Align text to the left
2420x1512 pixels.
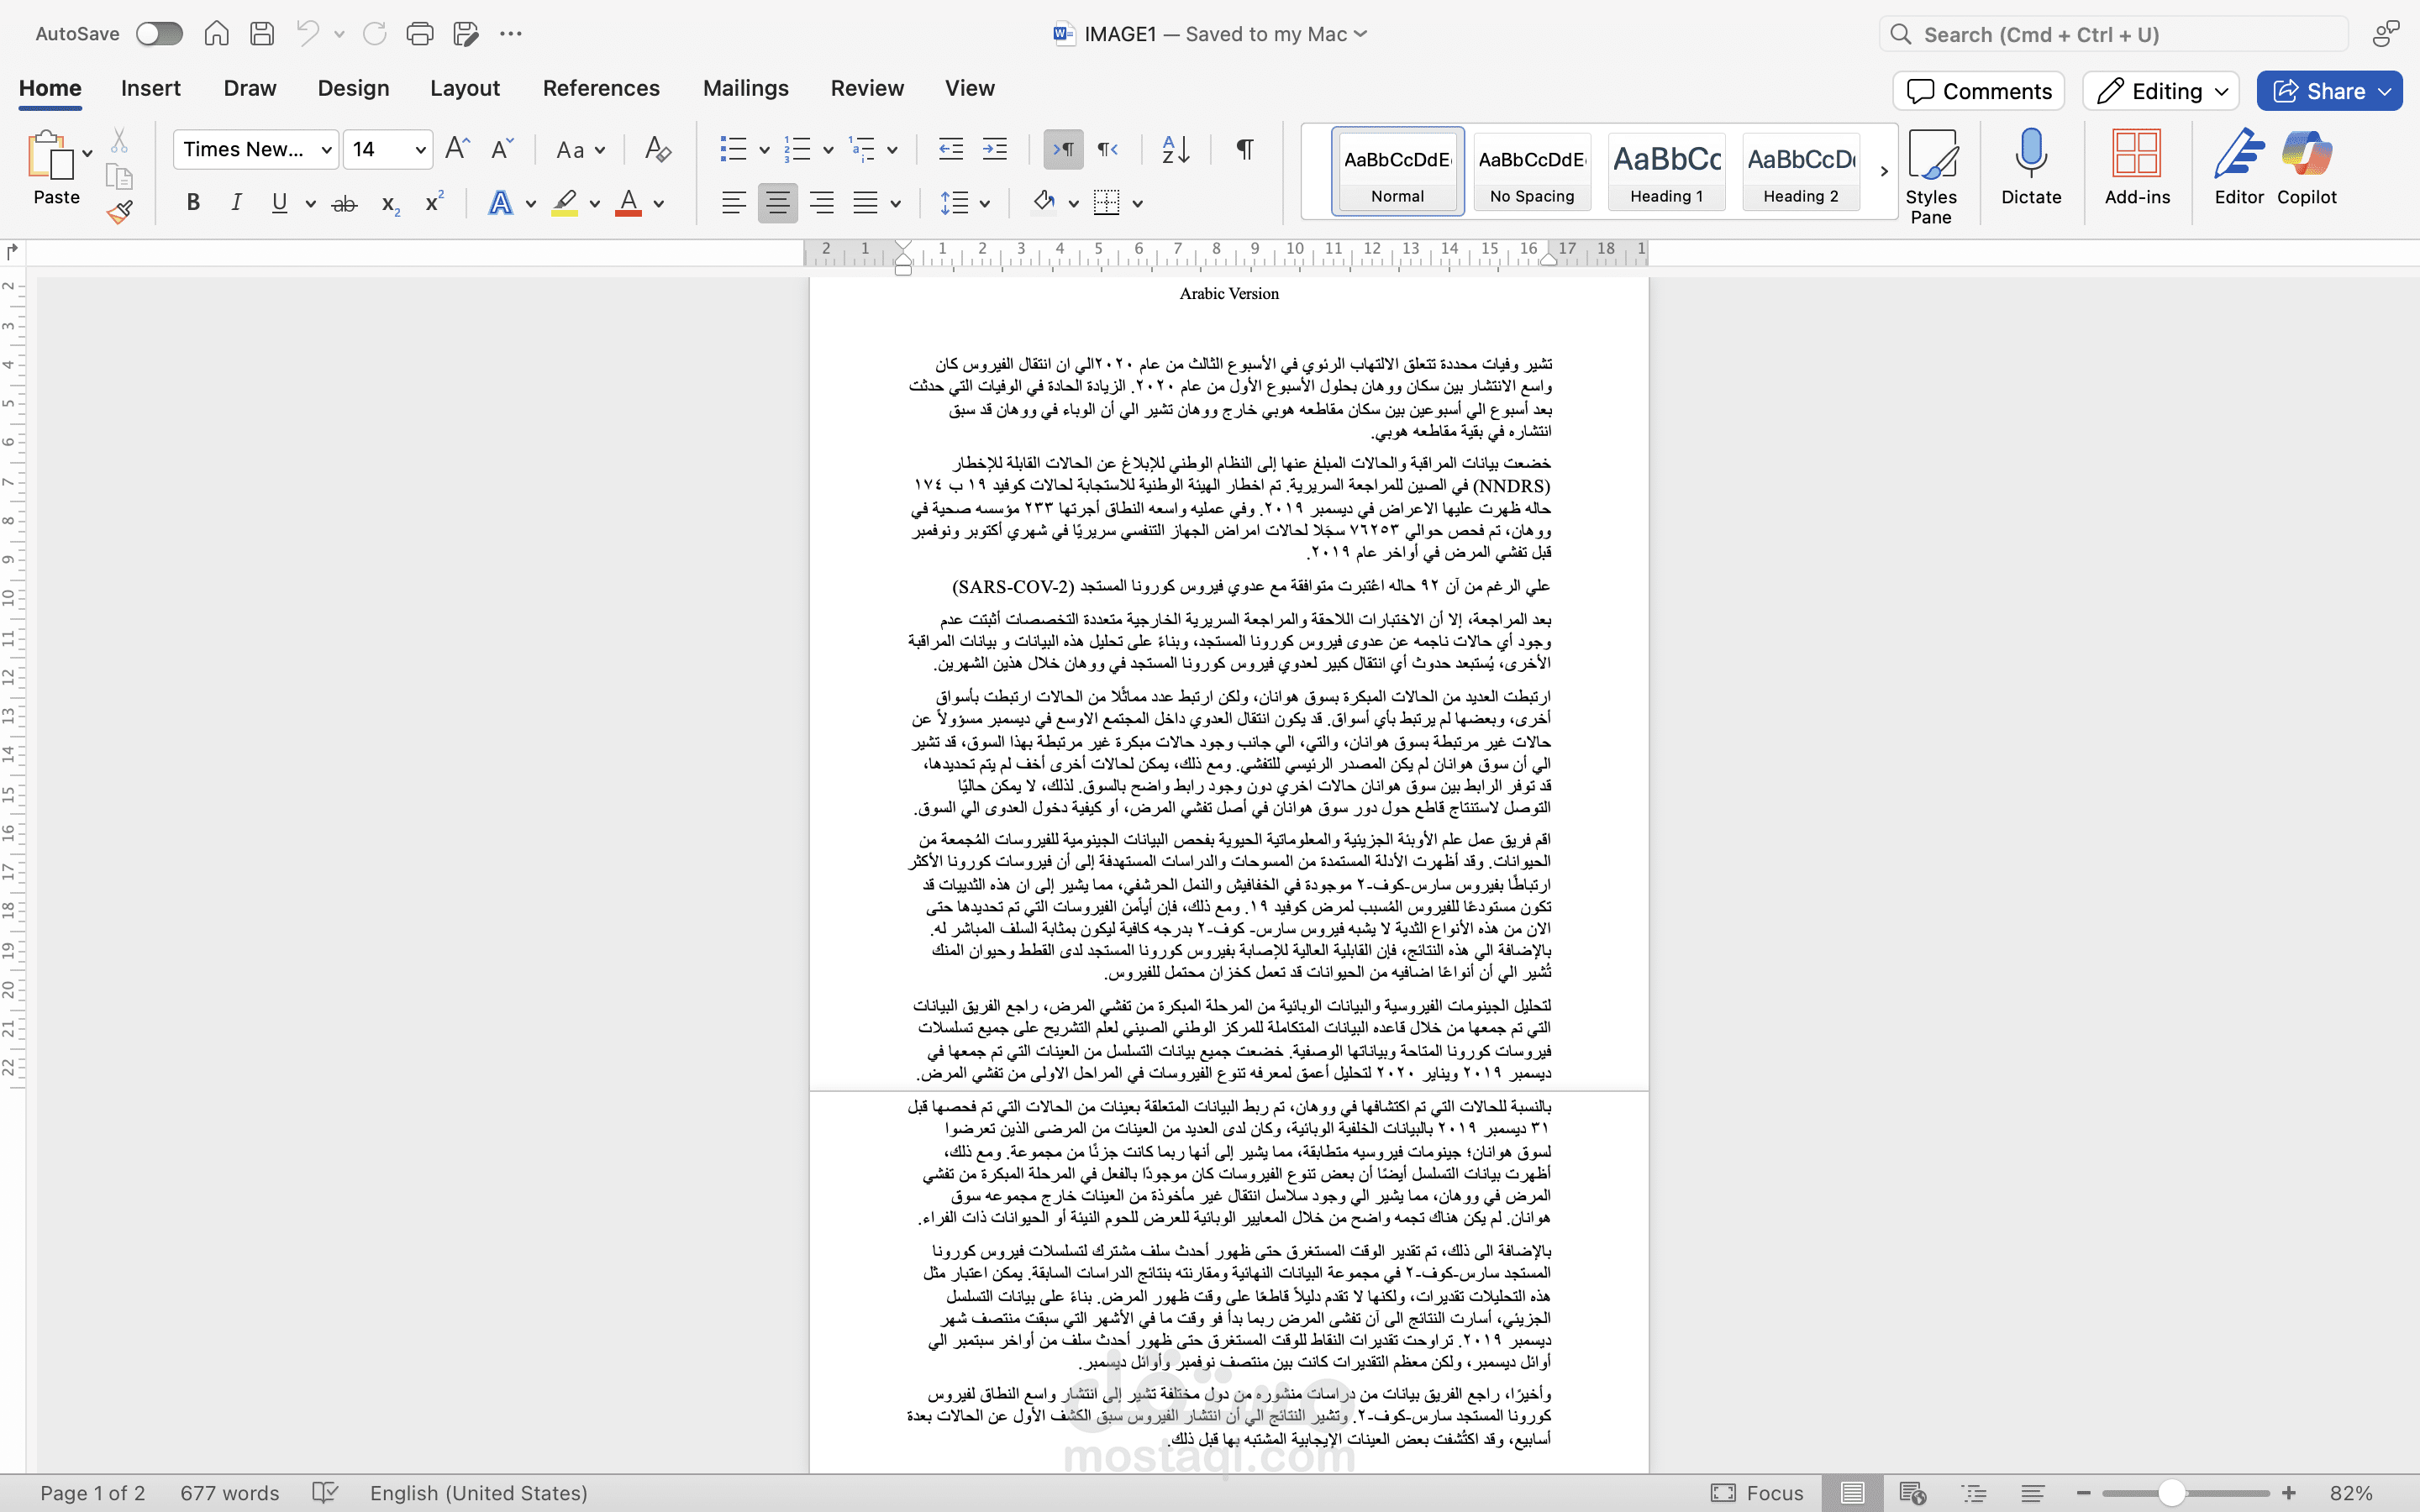click(734, 203)
